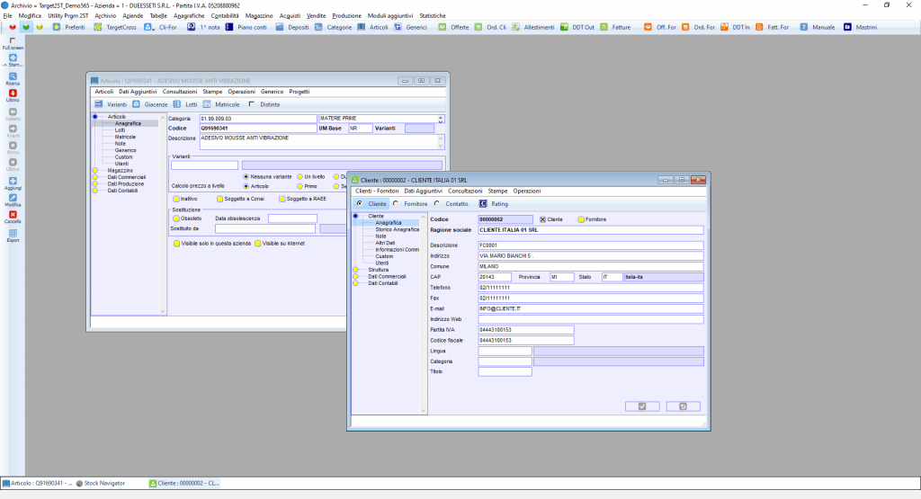921x499 pixels.
Task: Select Contatto radio in Cliente window
Action: pyautogui.click(x=436, y=204)
